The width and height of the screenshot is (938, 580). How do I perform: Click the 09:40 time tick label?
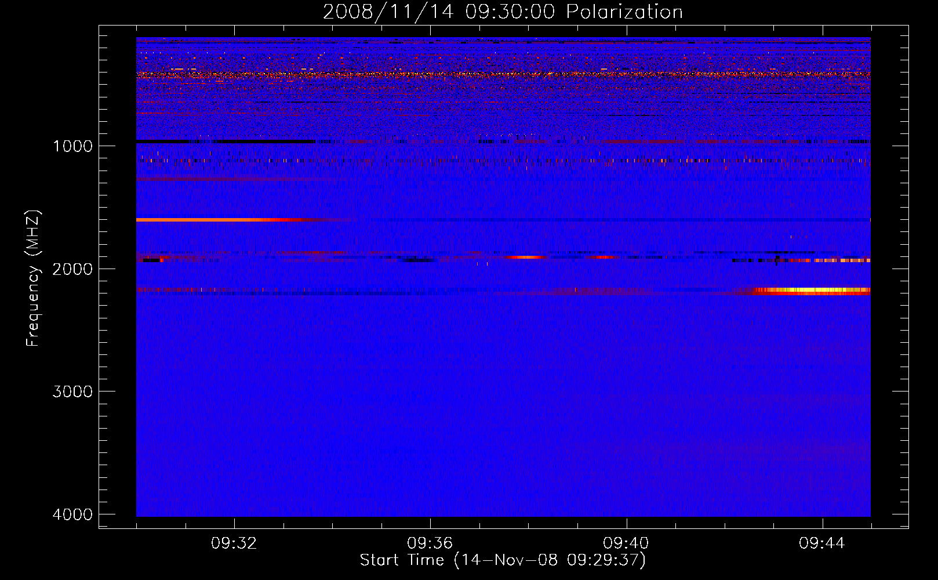click(x=626, y=543)
